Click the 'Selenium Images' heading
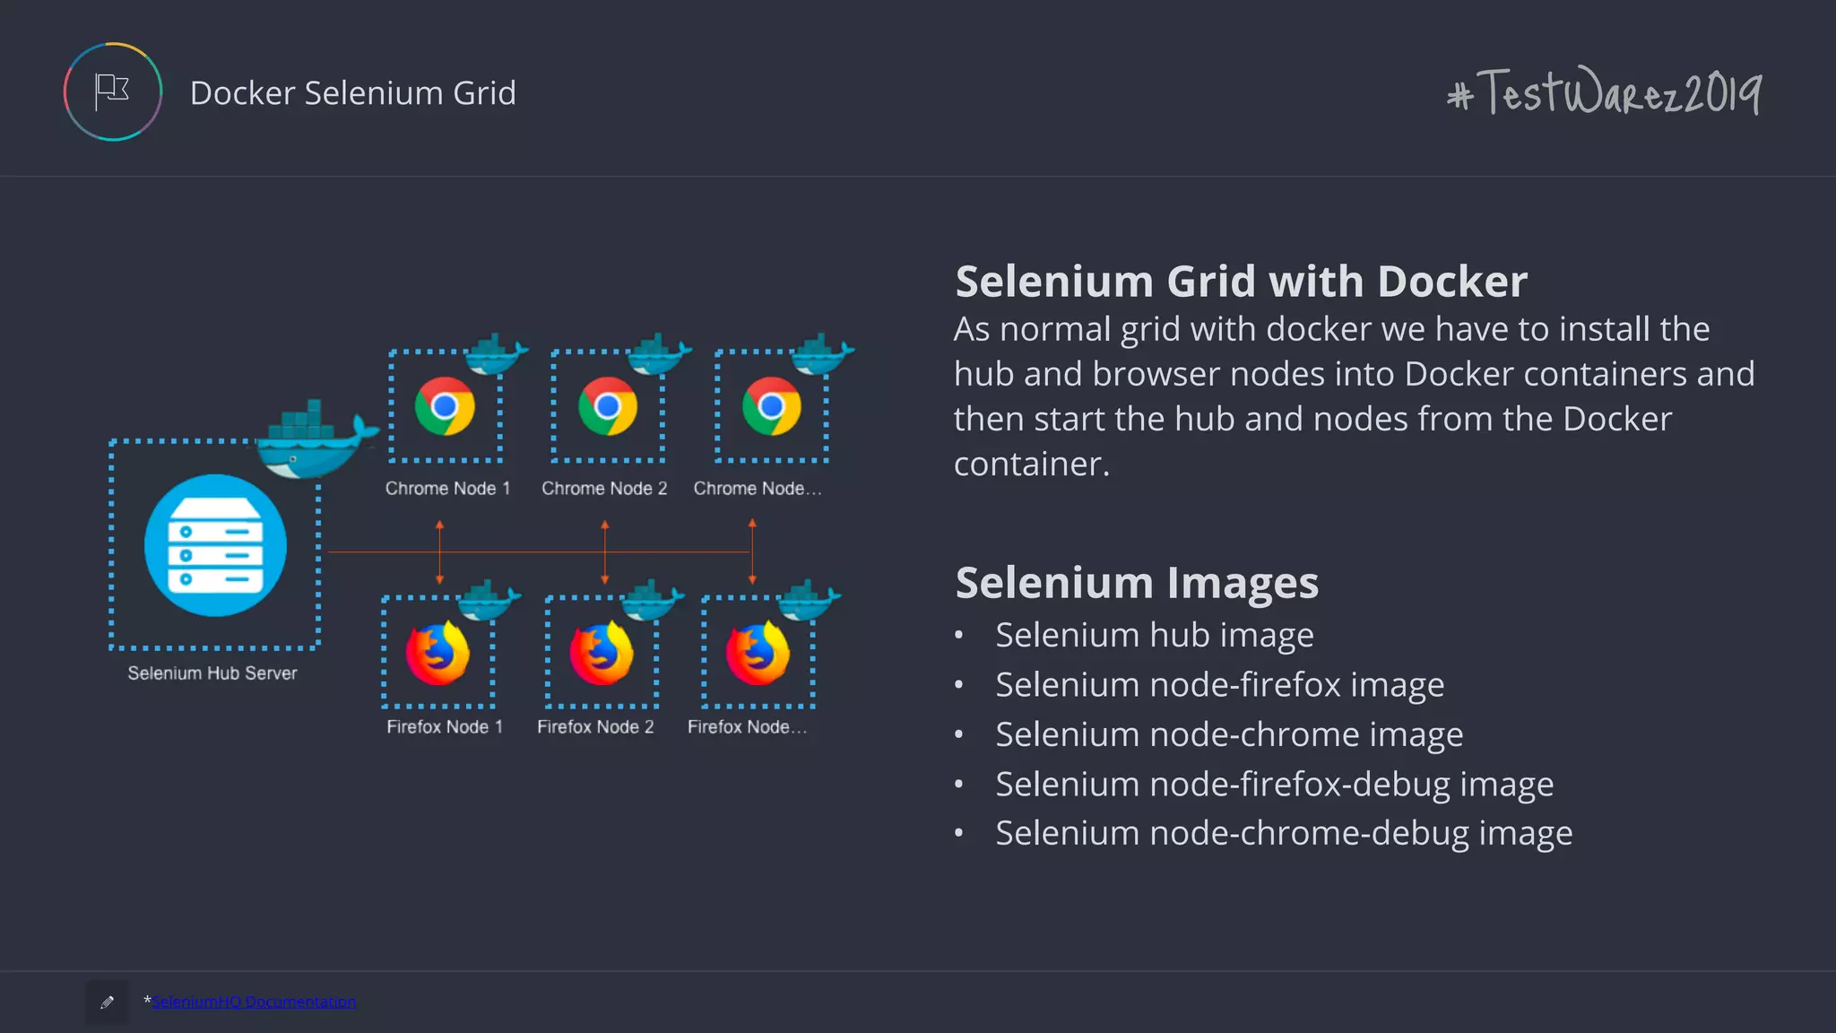This screenshot has width=1836, height=1033. tap(1137, 583)
